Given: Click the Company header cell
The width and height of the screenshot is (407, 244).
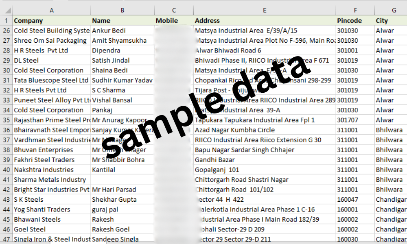Looking at the screenshot, I should 52,20.
